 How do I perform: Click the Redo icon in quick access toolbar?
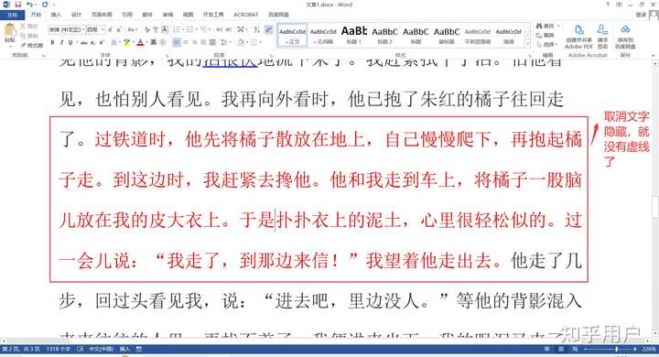click(45, 5)
